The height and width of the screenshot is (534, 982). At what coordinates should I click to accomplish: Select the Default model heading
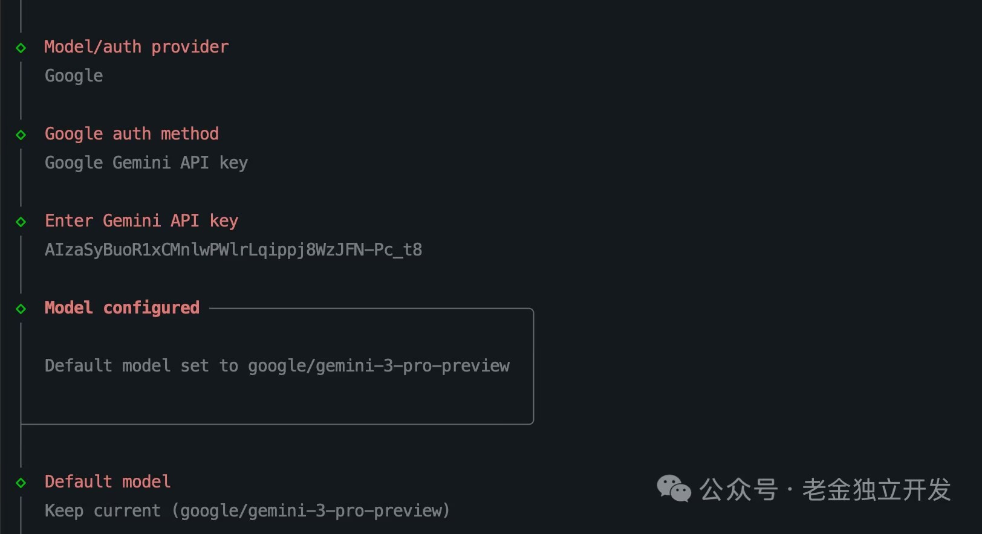click(x=108, y=482)
